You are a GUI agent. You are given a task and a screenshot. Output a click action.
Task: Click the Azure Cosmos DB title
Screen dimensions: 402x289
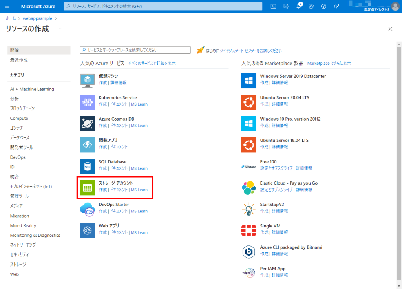coord(116,119)
